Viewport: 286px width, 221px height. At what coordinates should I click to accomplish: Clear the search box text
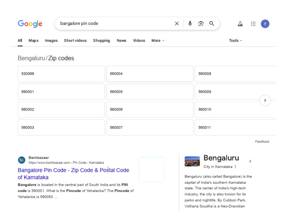coord(177,23)
